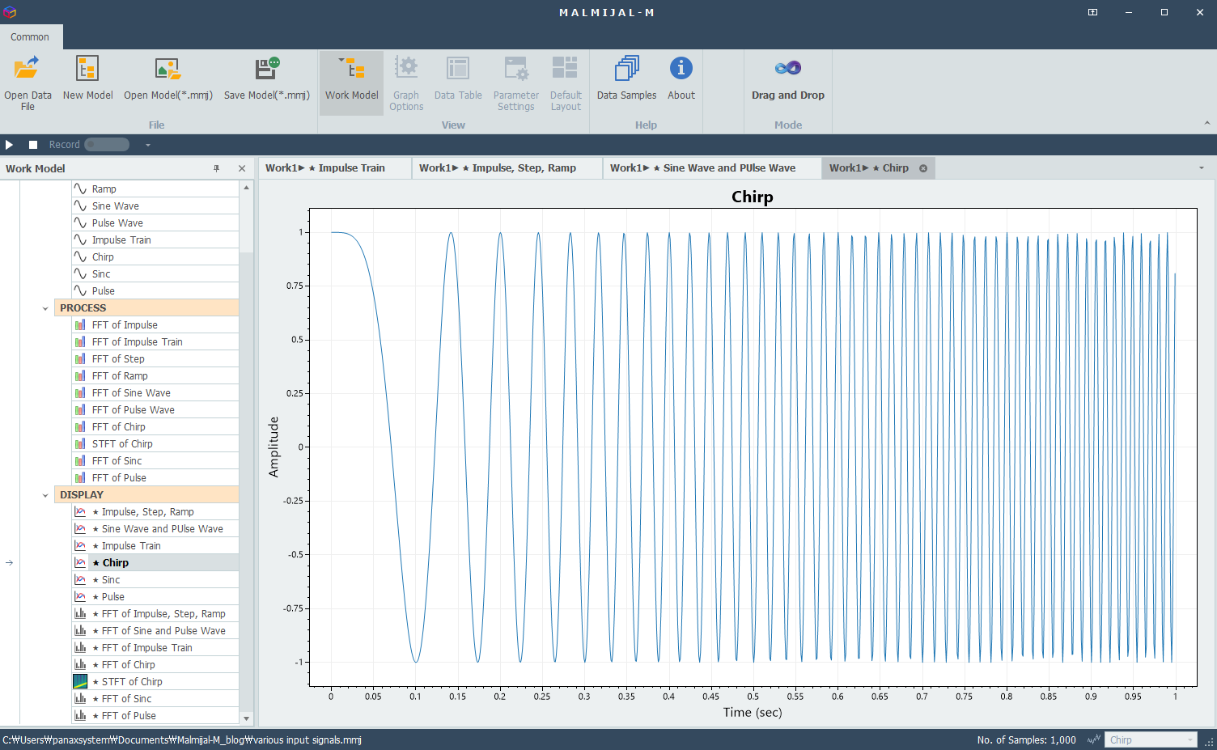Click the Open Model(*.mmj) icon
This screenshot has height=750, width=1217.
tap(167, 68)
